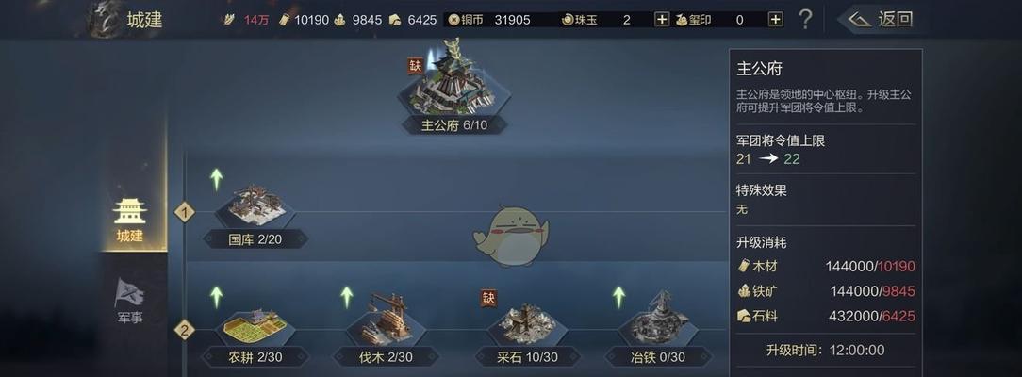
Task: Add more 珠玉 with plus button
Action: (x=662, y=20)
